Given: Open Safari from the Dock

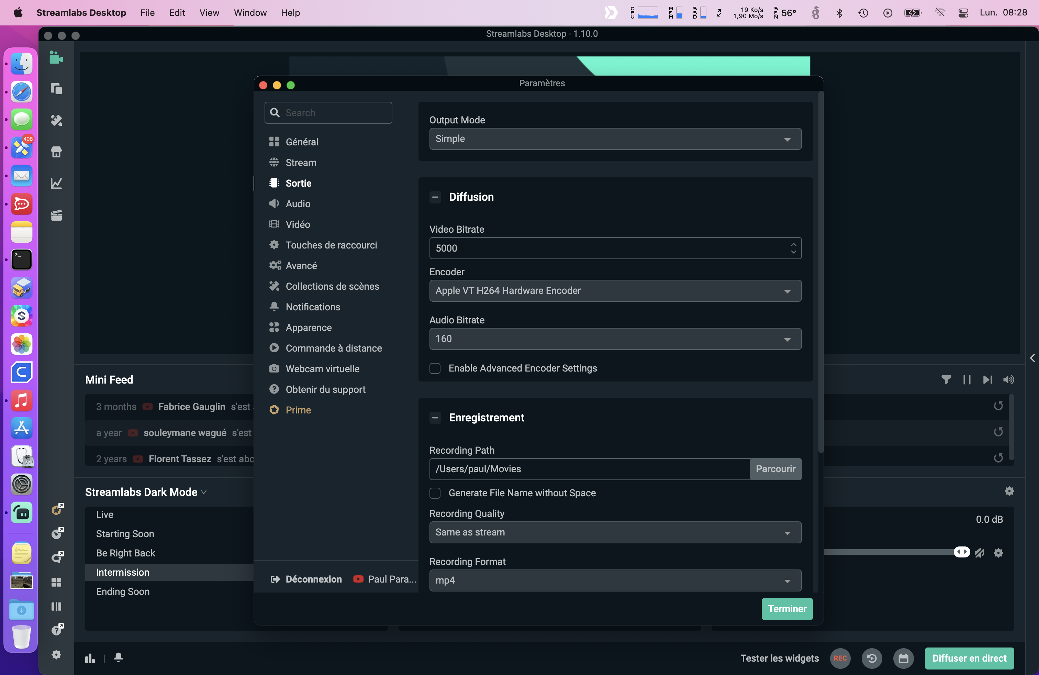Looking at the screenshot, I should pos(21,91).
